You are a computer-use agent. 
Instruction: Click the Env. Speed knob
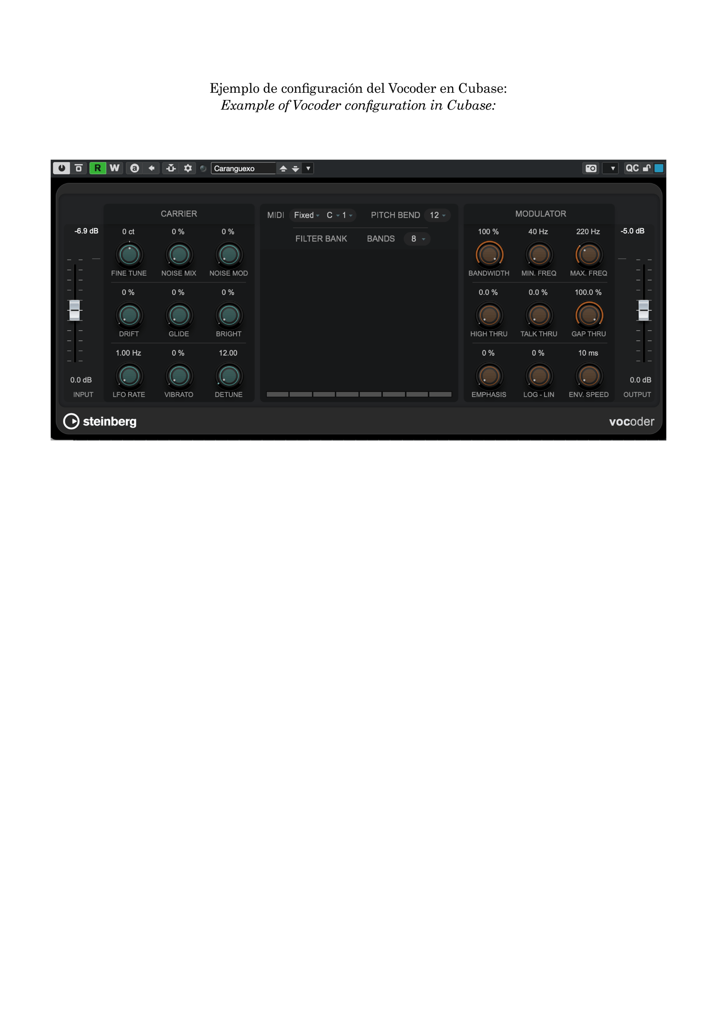click(x=589, y=376)
